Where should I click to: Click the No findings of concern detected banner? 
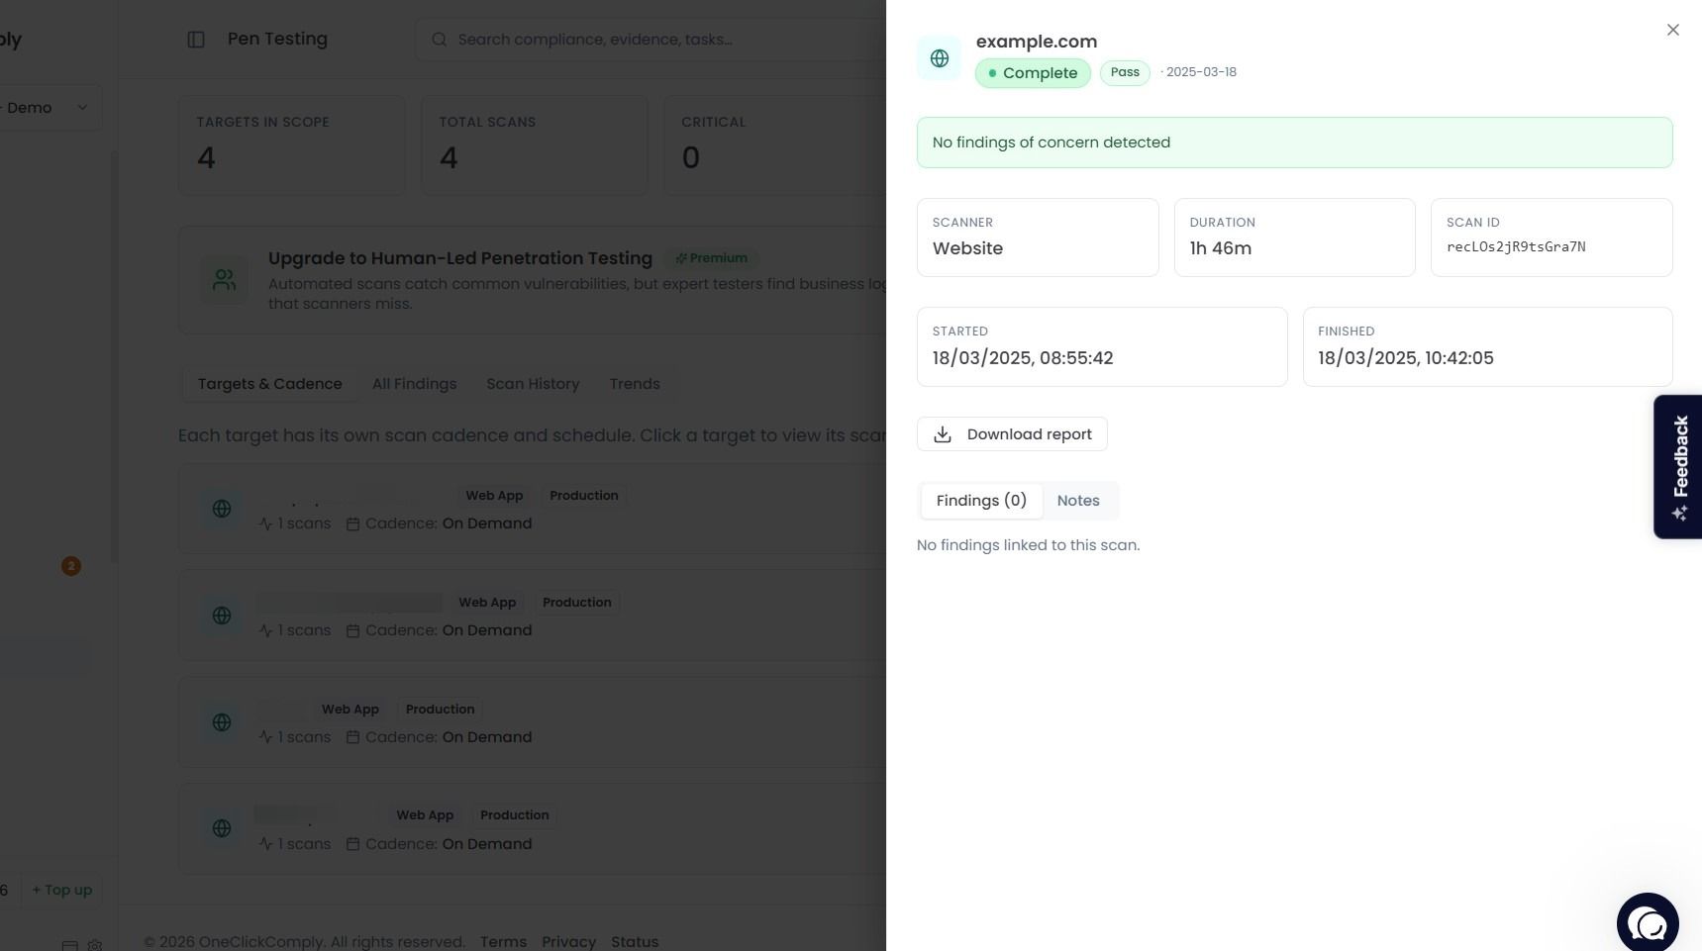(1294, 143)
